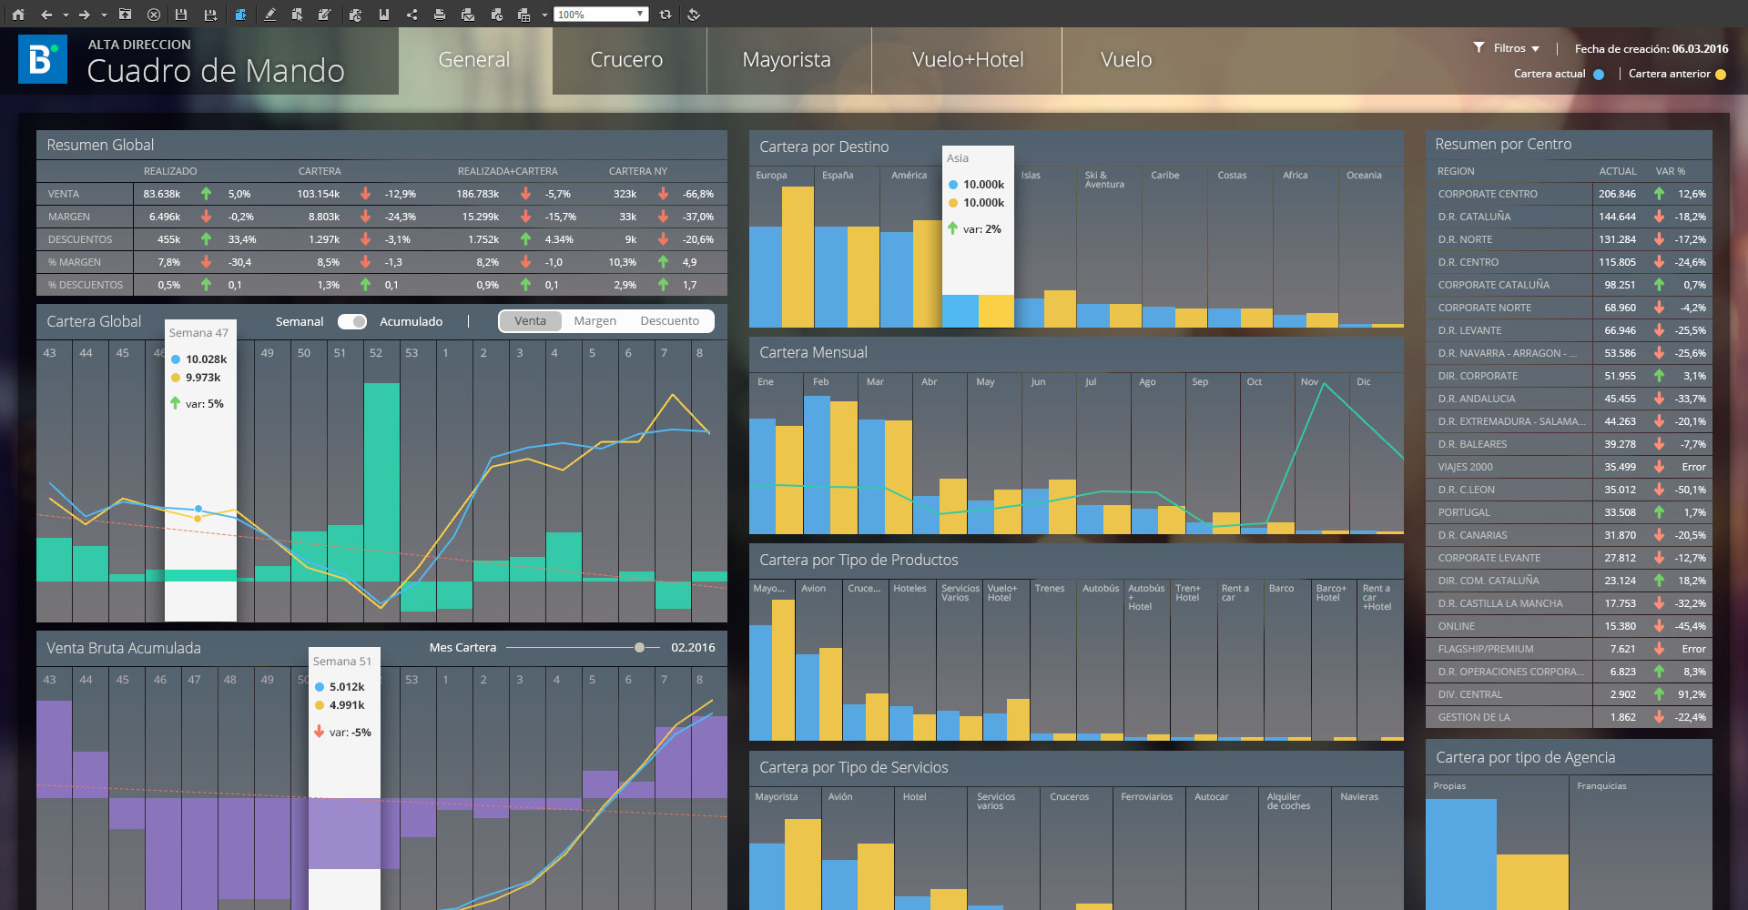1748x910 pixels.
Task: Click the pencil-on-page edit icon
Action: [x=324, y=15]
